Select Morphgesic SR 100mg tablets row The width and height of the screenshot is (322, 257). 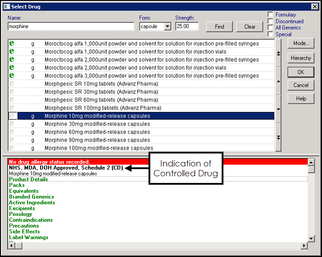pyautogui.click(x=103, y=108)
